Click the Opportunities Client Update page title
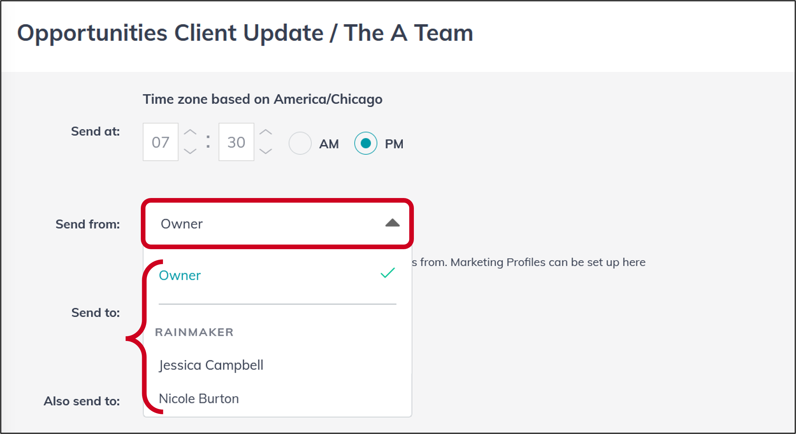Viewport: 796px width, 434px height. 245,33
